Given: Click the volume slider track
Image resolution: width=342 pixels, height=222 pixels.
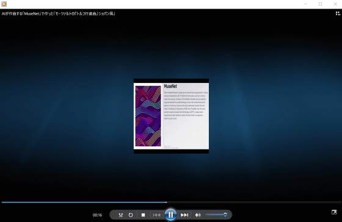Looking at the screenshot, I should (x=215, y=215).
